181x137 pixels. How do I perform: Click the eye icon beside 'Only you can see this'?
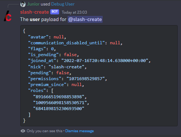[x=23, y=131]
